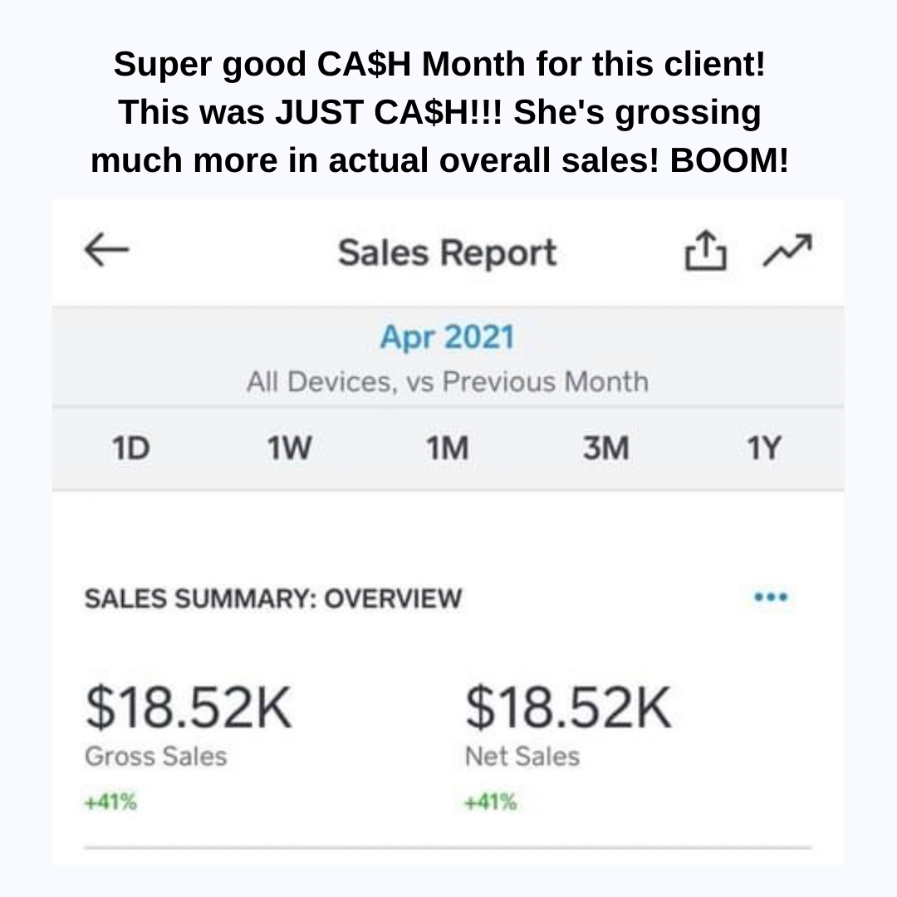Image resolution: width=897 pixels, height=897 pixels.
Task: Tap the share/export icon
Action: [705, 250]
